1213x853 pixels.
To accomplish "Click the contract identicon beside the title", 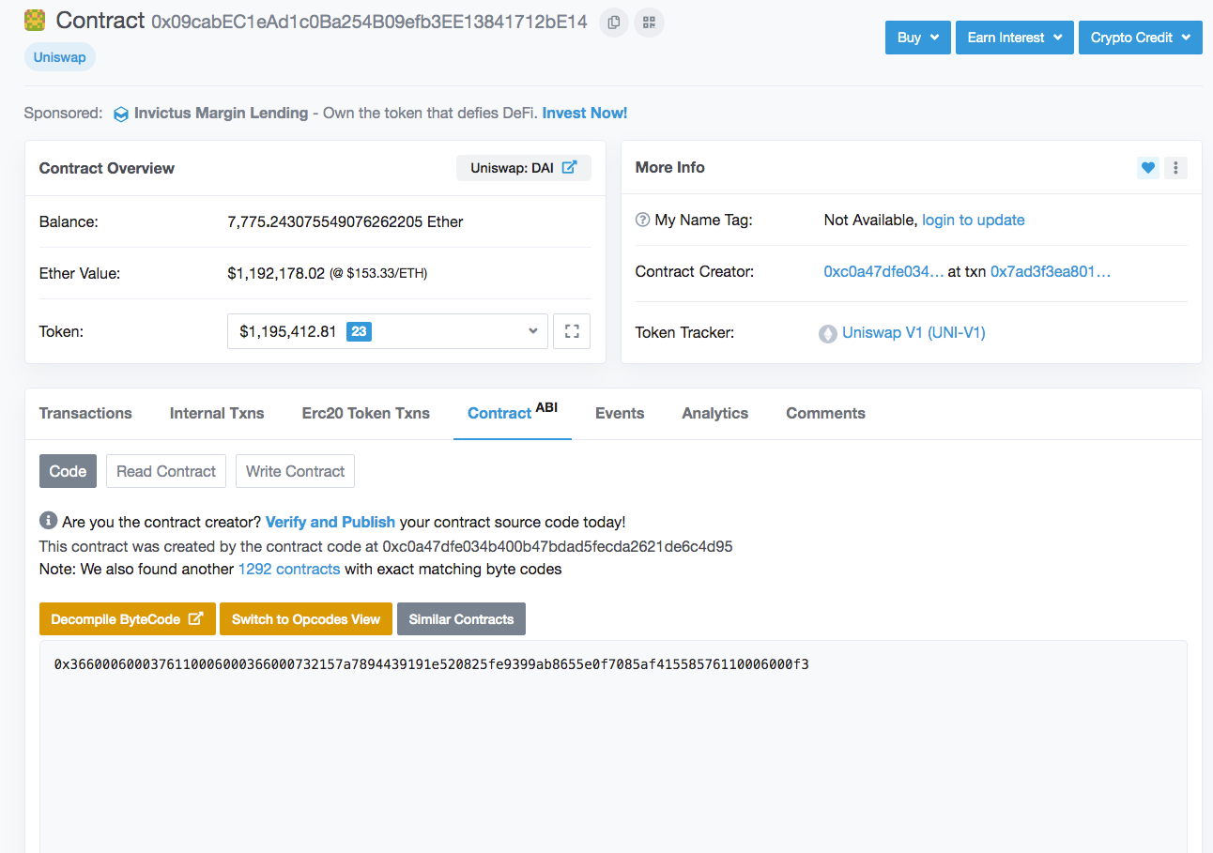I will point(36,20).
